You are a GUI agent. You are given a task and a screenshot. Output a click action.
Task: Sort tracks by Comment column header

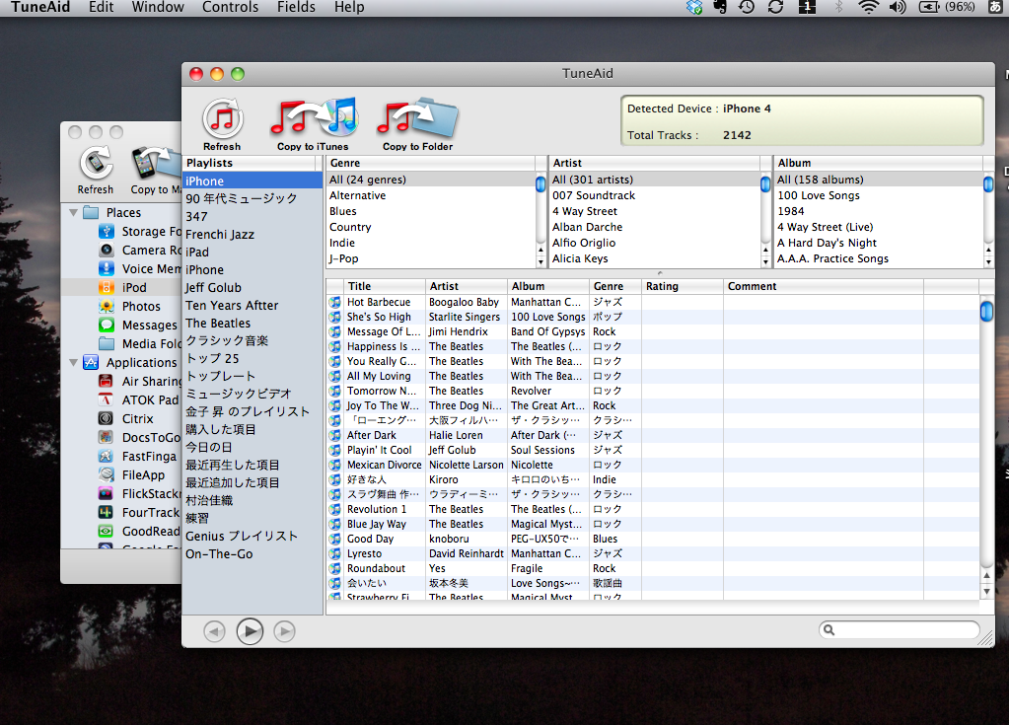823,286
